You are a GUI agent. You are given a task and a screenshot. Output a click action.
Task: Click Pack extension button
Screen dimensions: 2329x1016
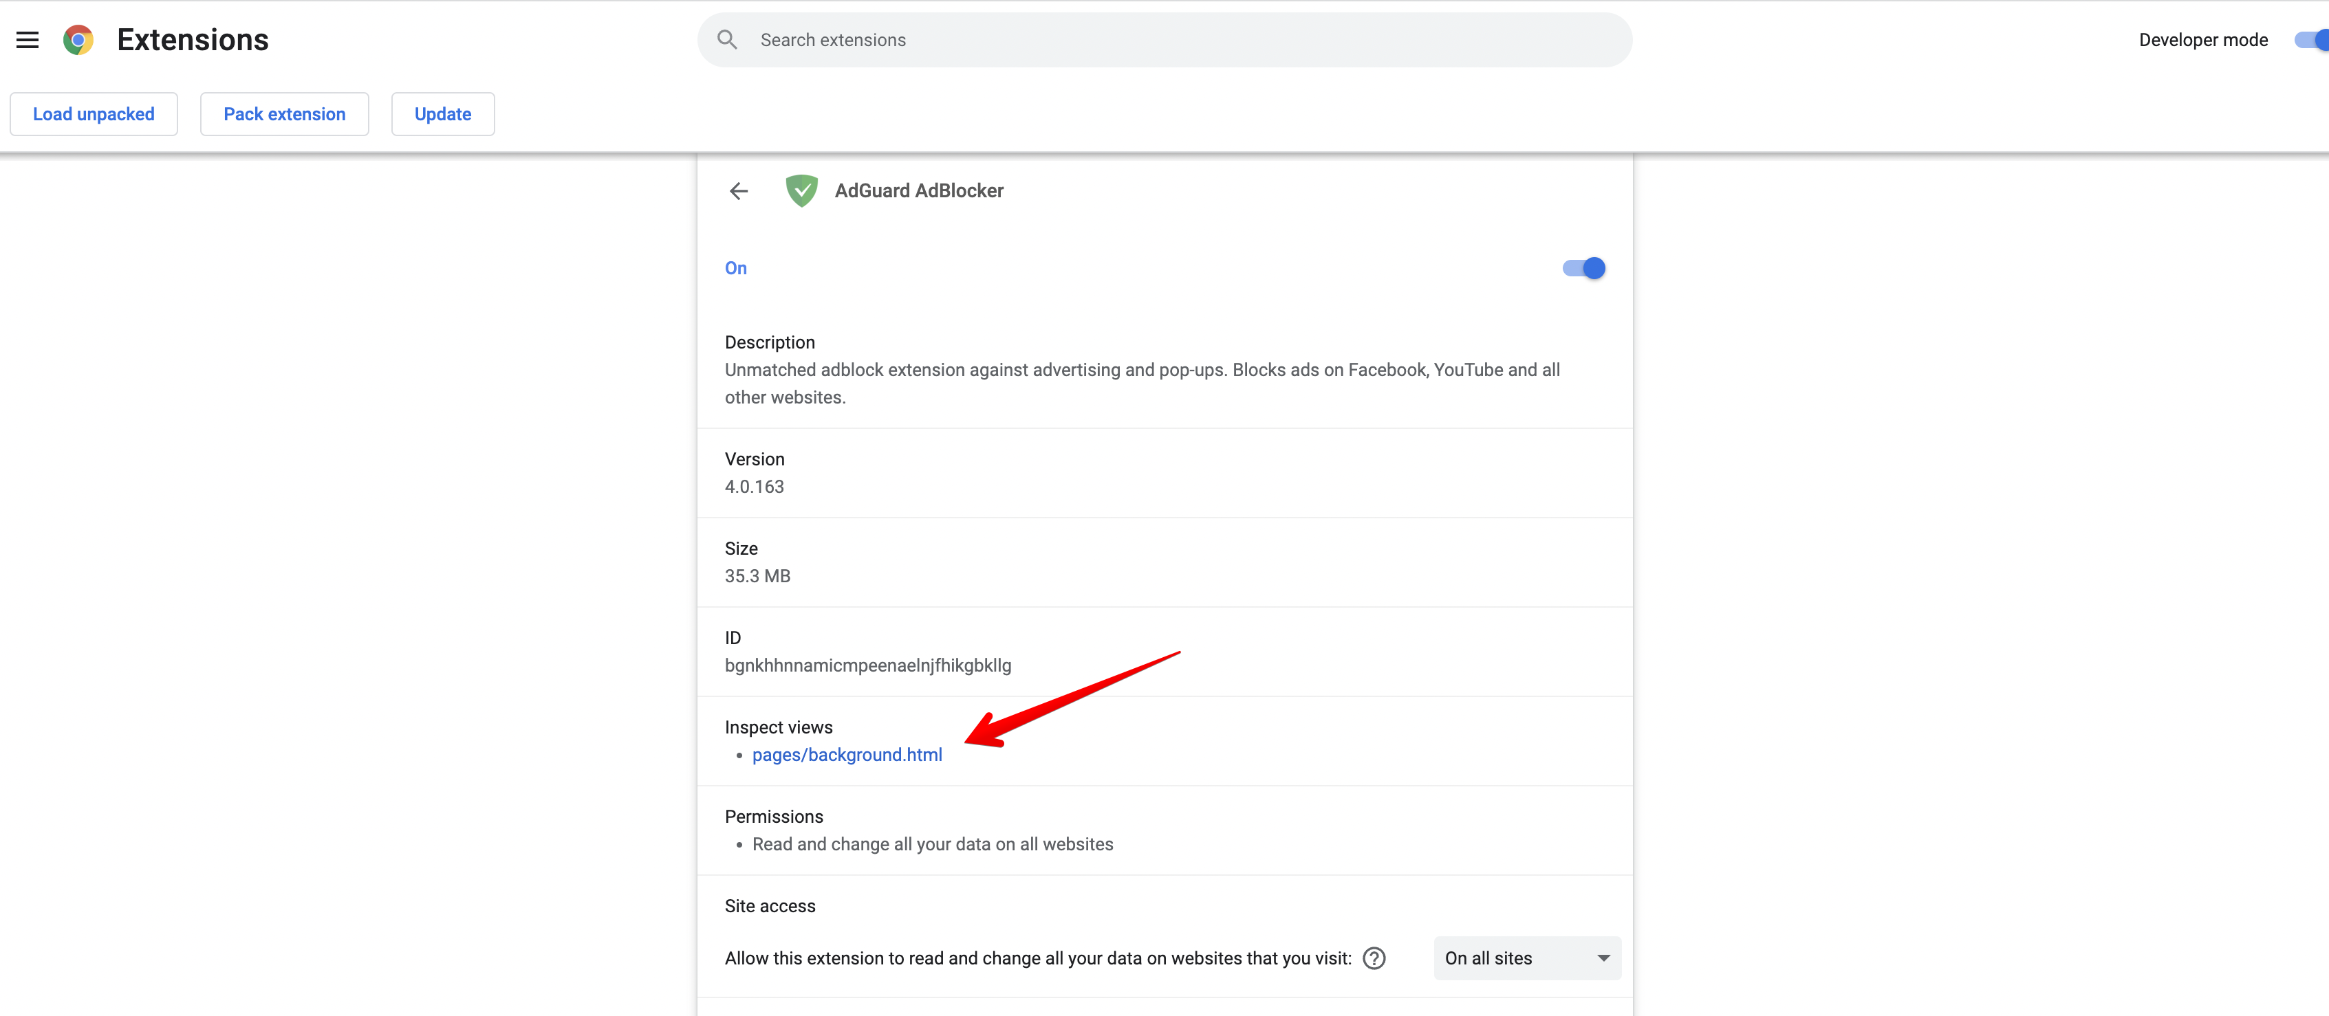tap(285, 114)
